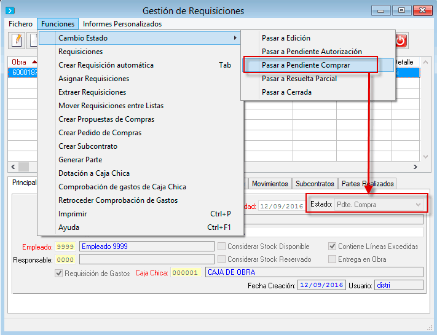Screen dimensions: 437x335
Task: Select Mover Requisiciones entre Listas
Action: click(x=140, y=106)
